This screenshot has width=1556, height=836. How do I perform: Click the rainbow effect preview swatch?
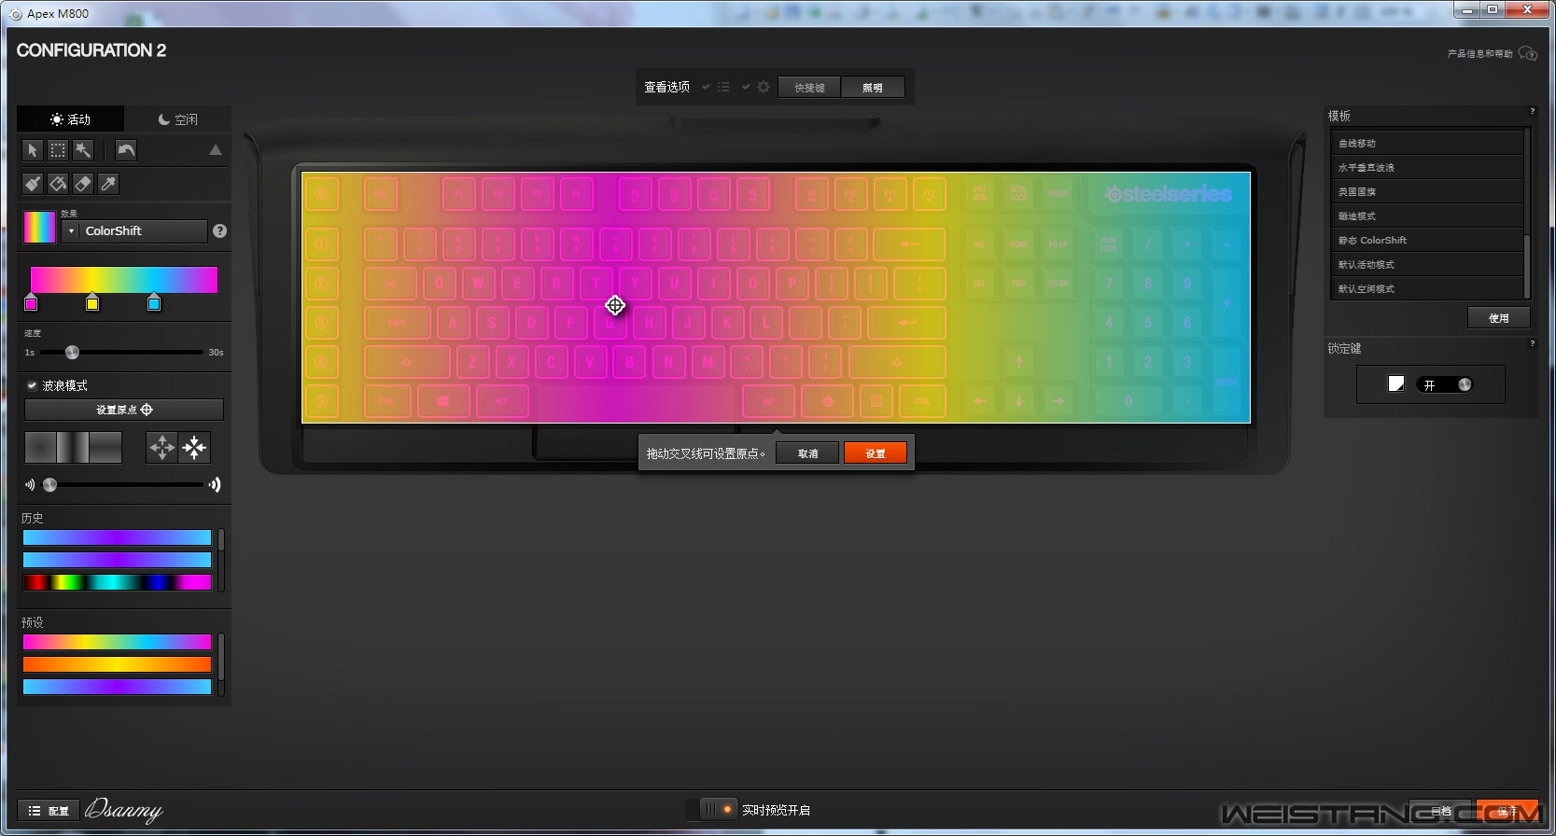pos(39,227)
